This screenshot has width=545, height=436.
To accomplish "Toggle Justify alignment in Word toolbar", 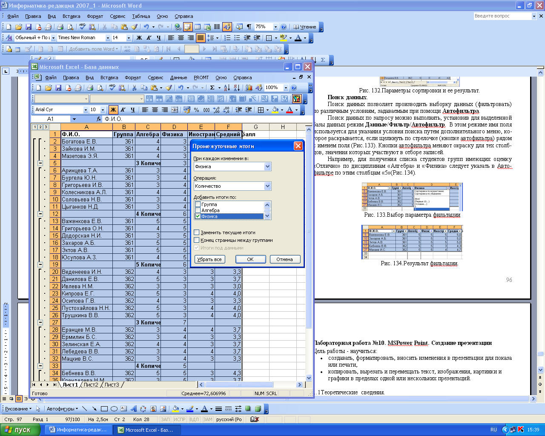I will coord(201,38).
